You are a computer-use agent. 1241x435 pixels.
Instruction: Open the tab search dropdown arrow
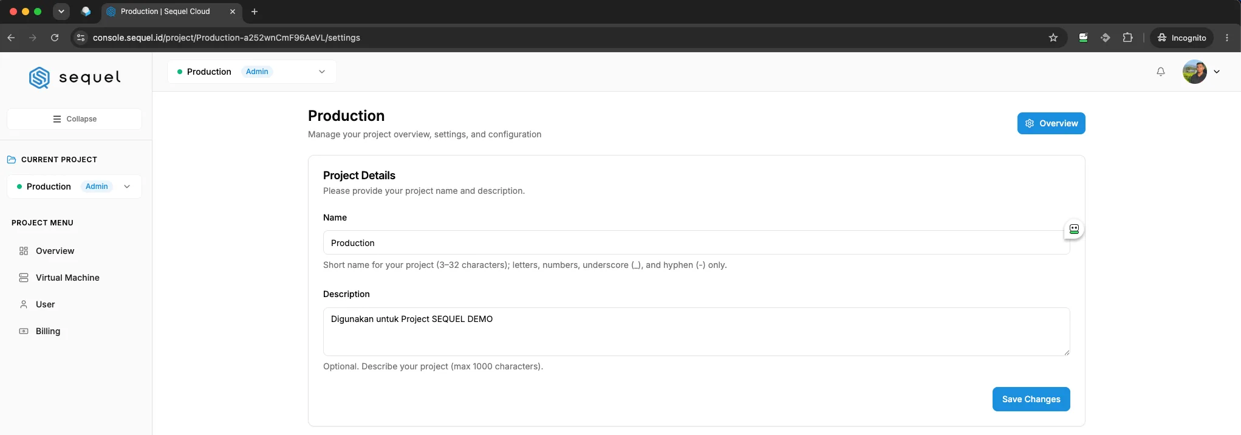point(61,12)
